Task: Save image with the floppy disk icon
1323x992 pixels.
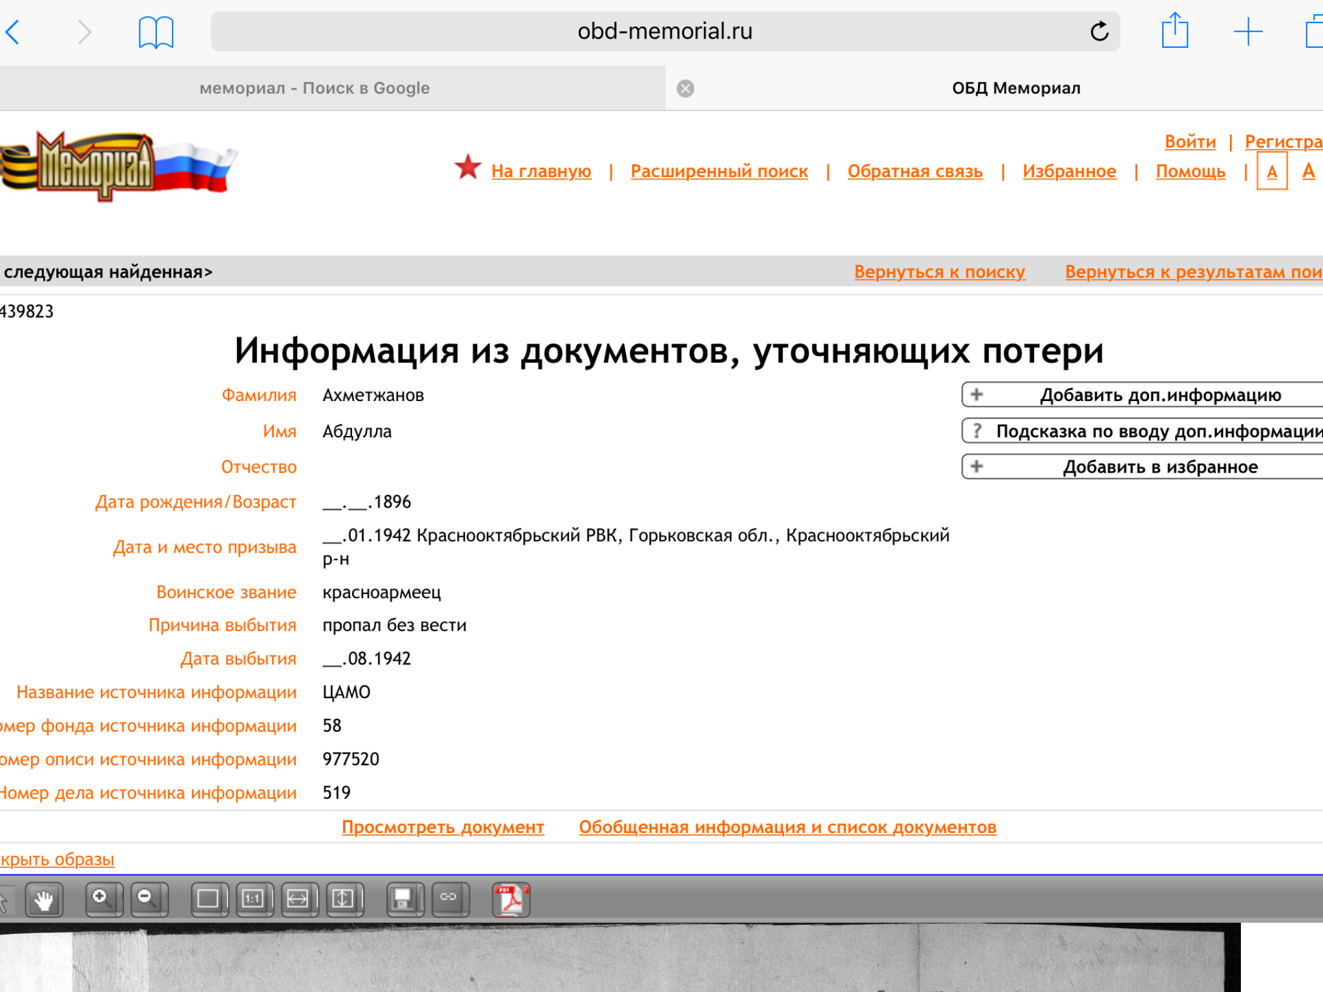Action: 404,900
